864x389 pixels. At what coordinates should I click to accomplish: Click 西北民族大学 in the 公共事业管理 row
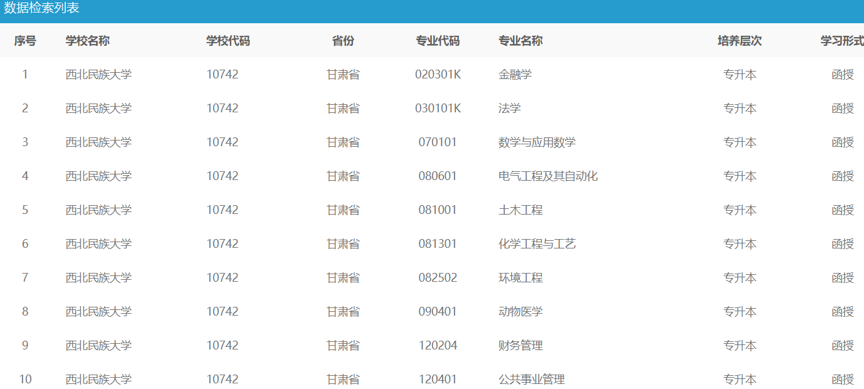tap(99, 380)
